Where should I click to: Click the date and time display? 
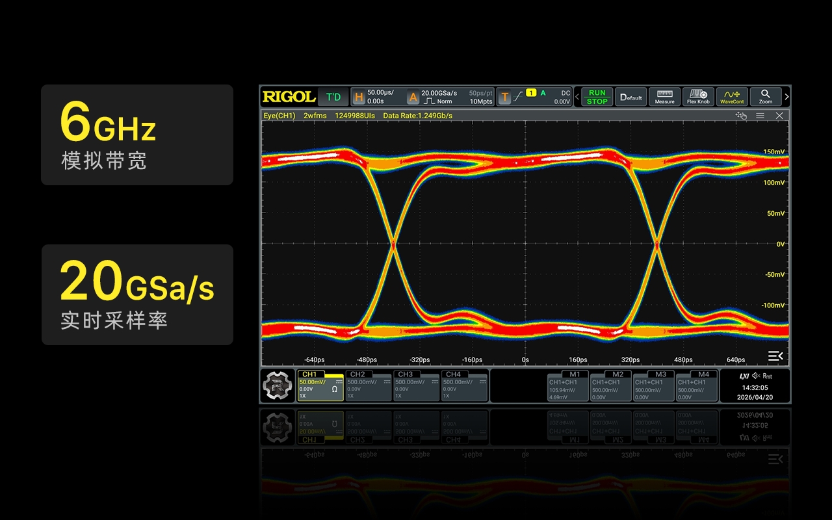[755, 392]
